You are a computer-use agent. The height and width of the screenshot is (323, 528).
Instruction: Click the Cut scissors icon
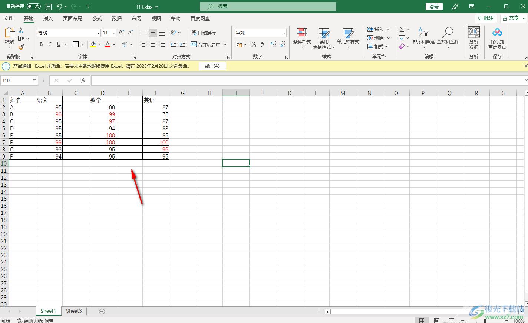[x=21, y=30]
